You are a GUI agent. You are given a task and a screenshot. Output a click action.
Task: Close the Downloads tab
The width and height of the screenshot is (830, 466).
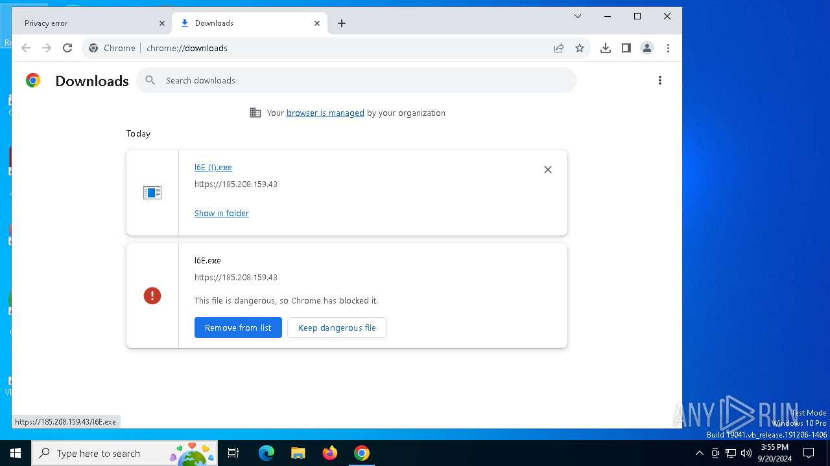[x=317, y=23]
